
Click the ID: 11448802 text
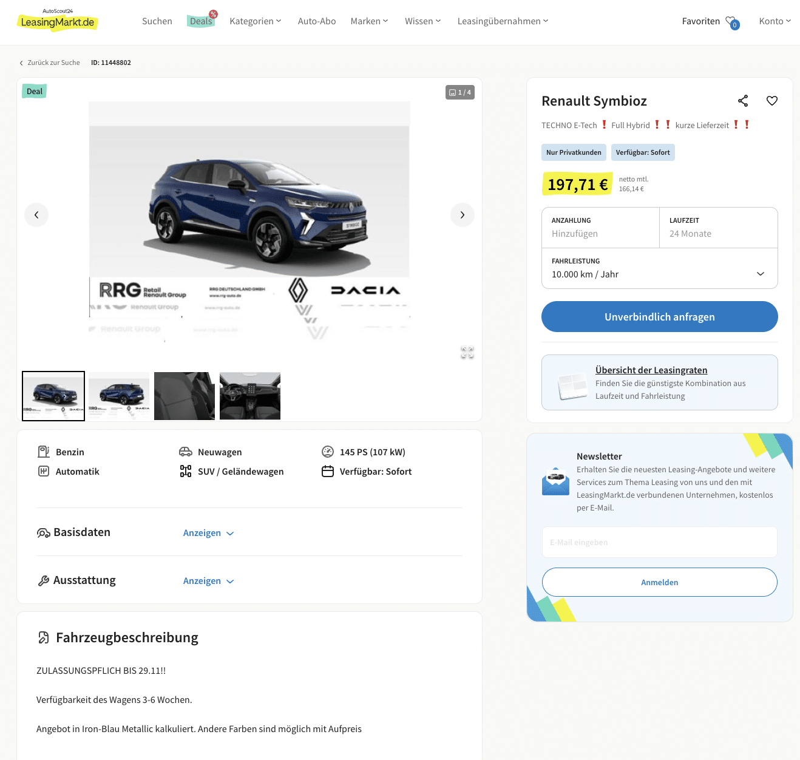tap(111, 63)
